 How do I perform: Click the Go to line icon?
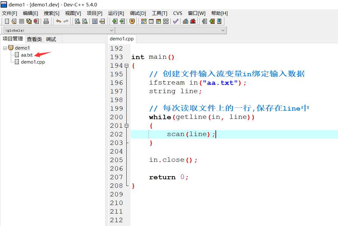pyautogui.click(x=102, y=21)
